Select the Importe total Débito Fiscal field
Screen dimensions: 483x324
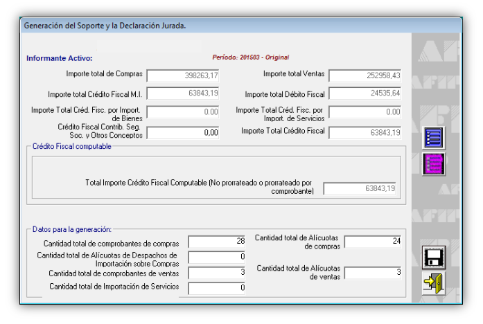click(365, 93)
